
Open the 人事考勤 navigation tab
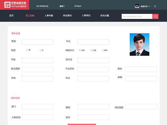point(49,16)
